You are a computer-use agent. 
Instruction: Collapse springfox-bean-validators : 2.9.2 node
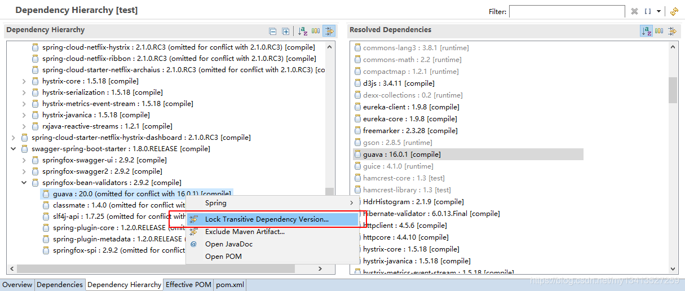[x=24, y=183]
